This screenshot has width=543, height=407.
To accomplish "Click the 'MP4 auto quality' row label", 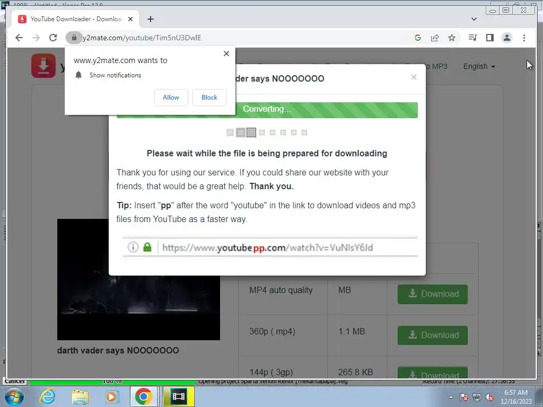I will [x=281, y=290].
